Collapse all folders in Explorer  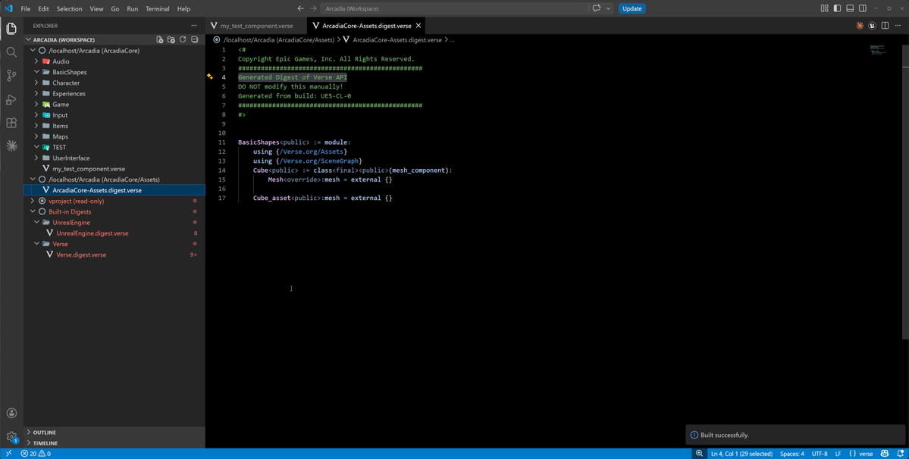[x=195, y=40]
